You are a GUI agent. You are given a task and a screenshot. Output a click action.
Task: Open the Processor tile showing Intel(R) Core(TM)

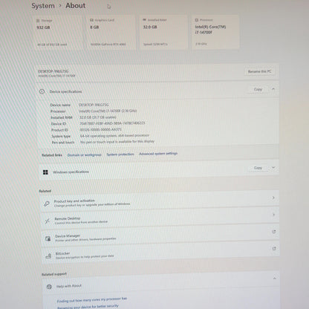click(215, 32)
